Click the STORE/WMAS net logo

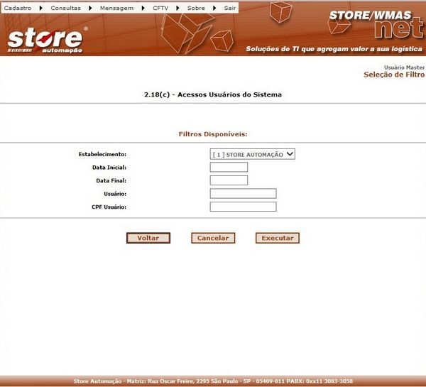coord(373,24)
